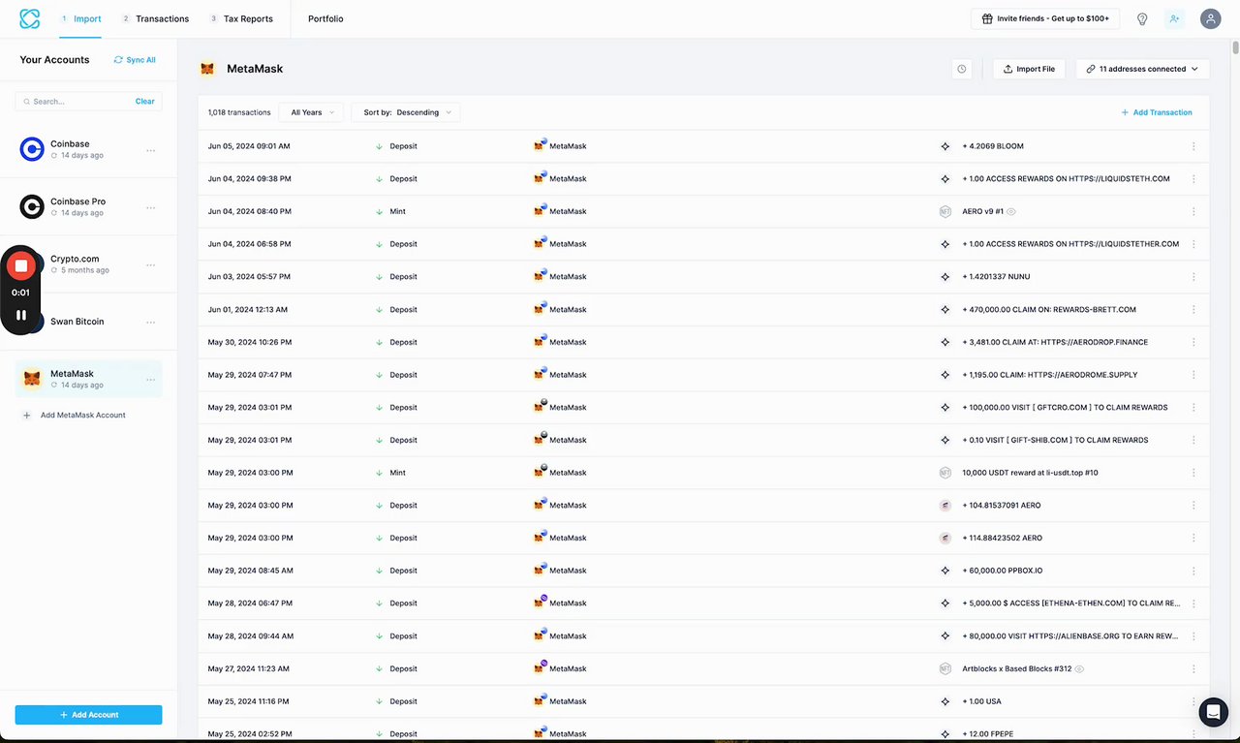Go to the Portfolio tab
Viewport: 1240px width, 743px height.
pos(325,18)
